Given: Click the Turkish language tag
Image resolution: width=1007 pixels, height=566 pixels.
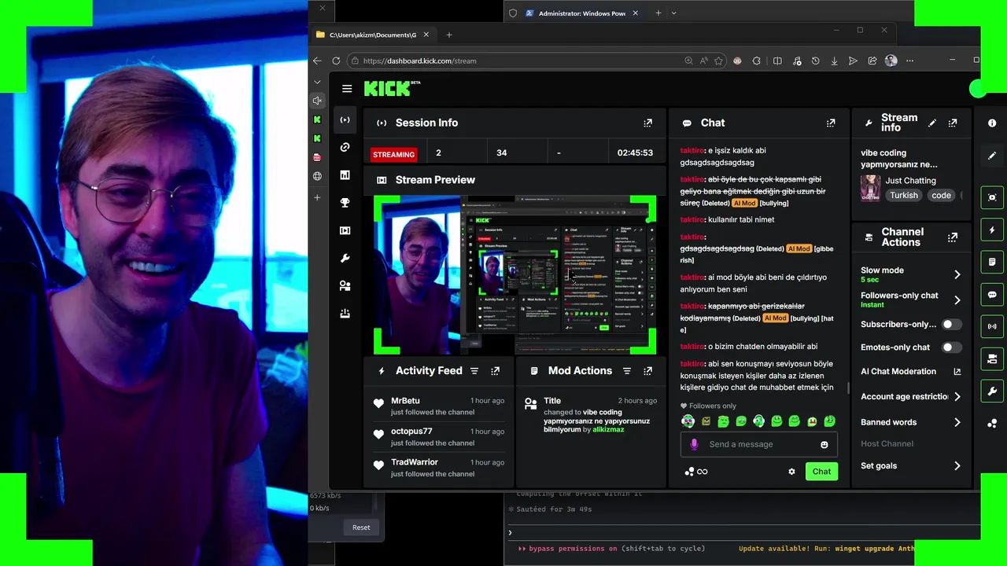Looking at the screenshot, I should point(903,195).
